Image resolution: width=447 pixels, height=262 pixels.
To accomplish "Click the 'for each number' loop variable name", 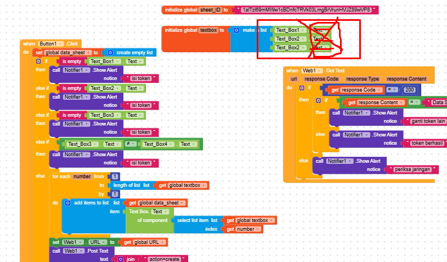I will coord(82,176).
